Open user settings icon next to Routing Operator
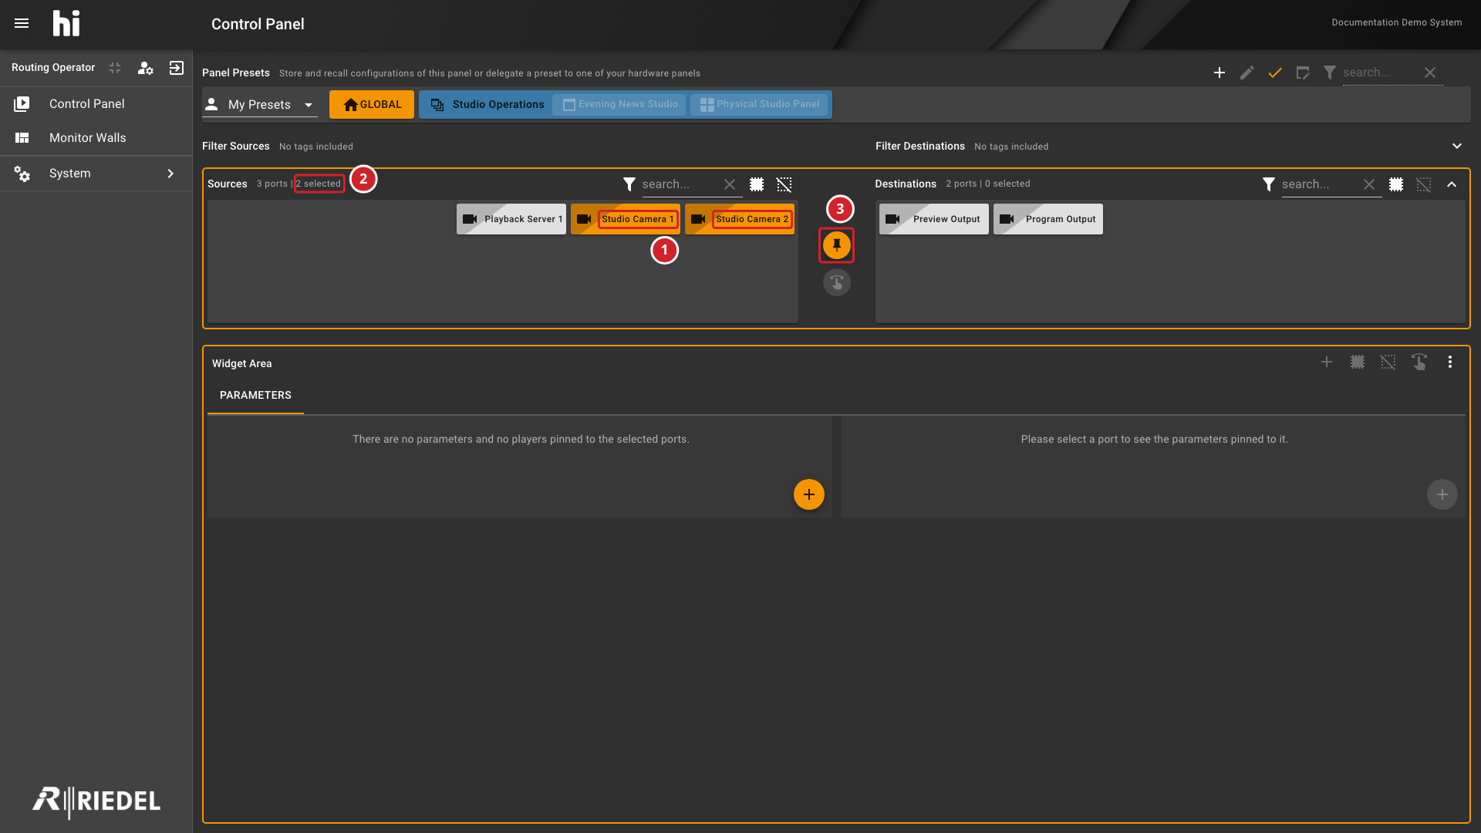The image size is (1481, 833). [145, 68]
